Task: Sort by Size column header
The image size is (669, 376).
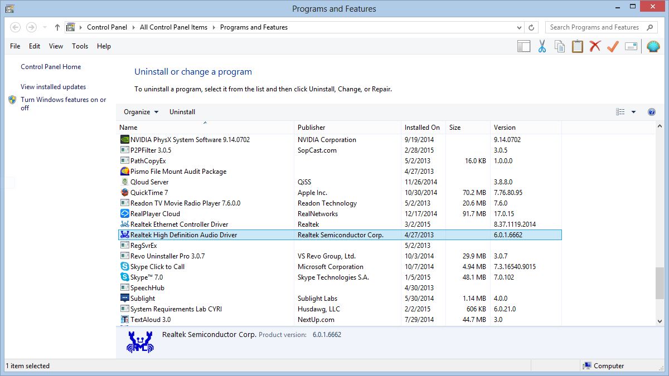Action: 468,128
